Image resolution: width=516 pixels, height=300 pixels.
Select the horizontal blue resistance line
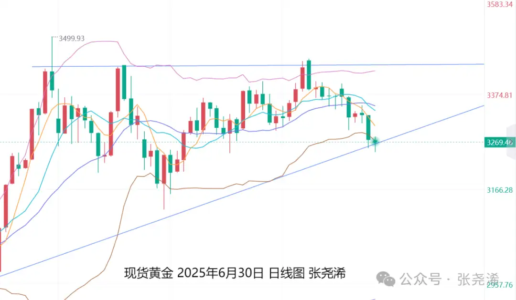coord(258,65)
